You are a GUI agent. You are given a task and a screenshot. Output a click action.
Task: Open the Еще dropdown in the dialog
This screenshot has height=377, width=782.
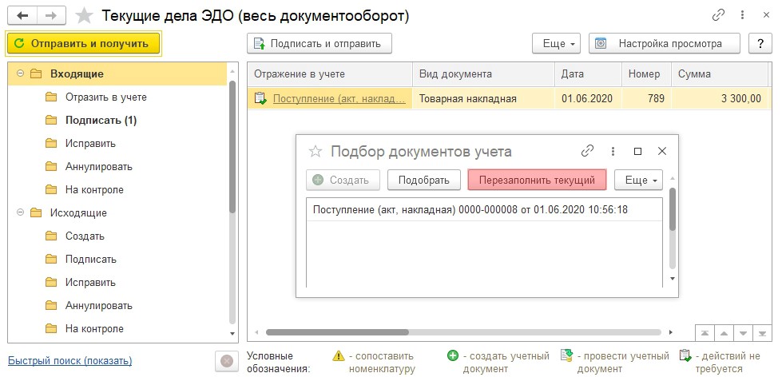tap(641, 180)
